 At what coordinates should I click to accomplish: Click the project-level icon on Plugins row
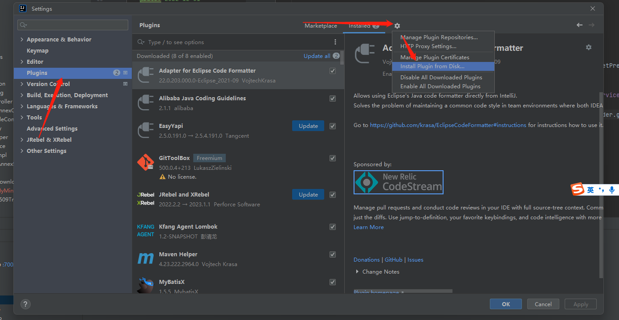pos(125,73)
